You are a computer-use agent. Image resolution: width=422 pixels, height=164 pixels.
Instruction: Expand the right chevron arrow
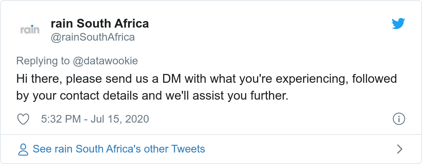[399, 149]
